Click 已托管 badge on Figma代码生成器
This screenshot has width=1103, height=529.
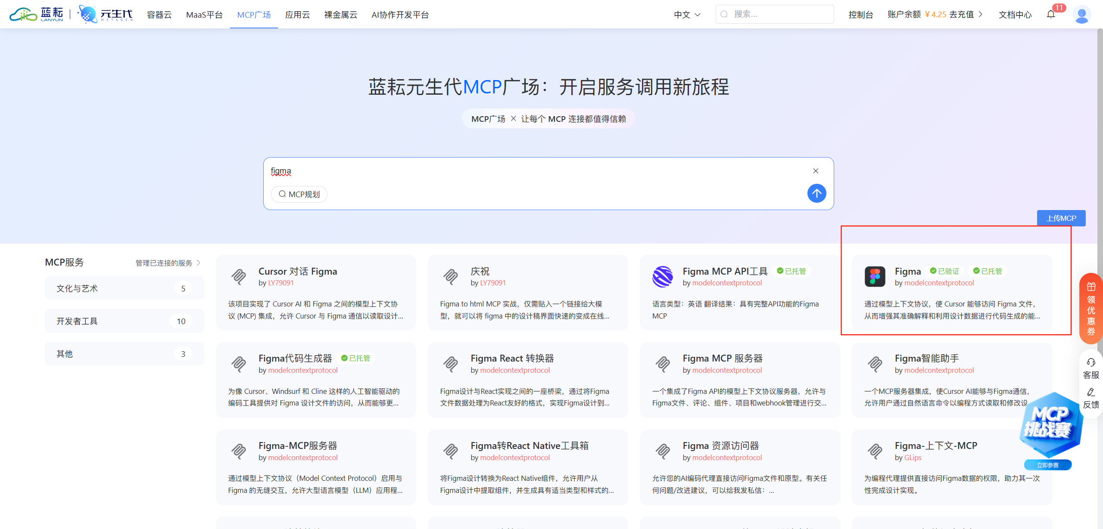tap(355, 358)
